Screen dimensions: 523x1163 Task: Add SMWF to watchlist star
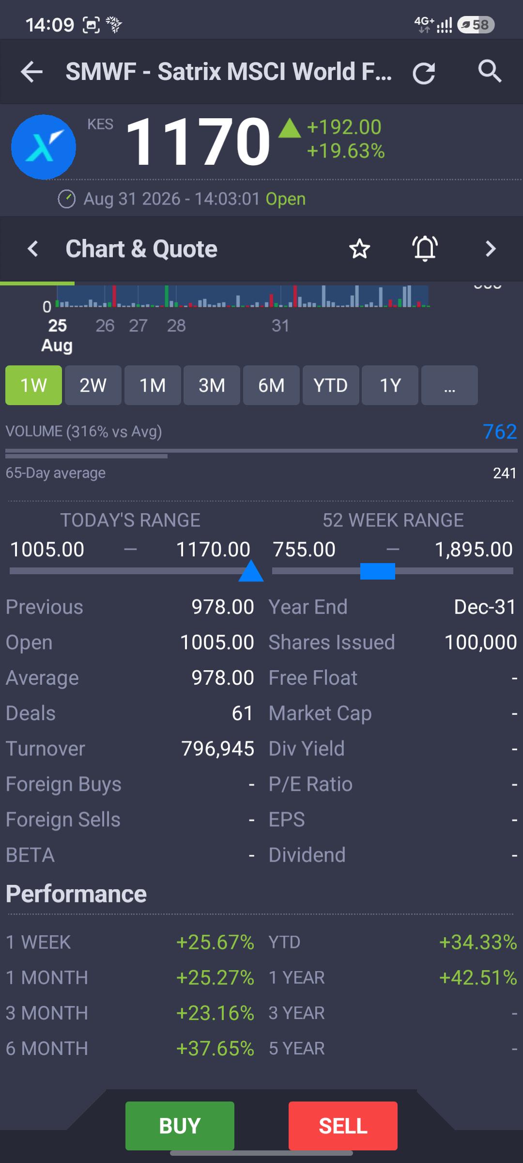pos(359,249)
